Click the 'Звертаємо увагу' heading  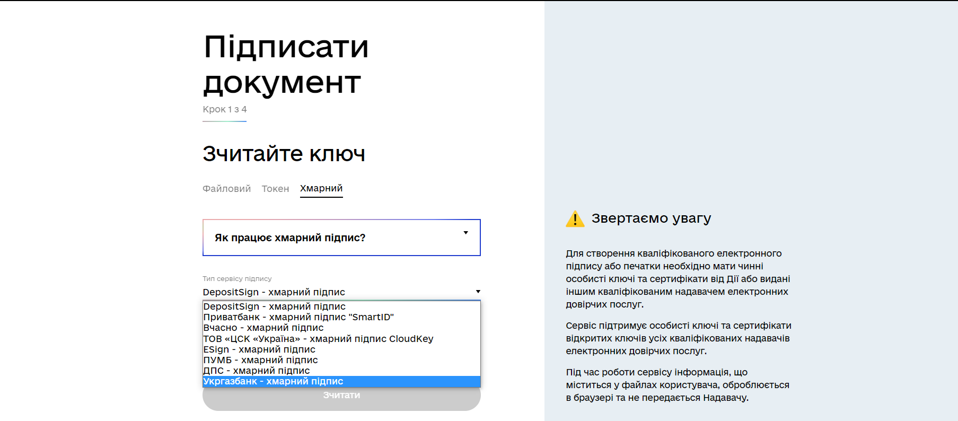pos(651,218)
